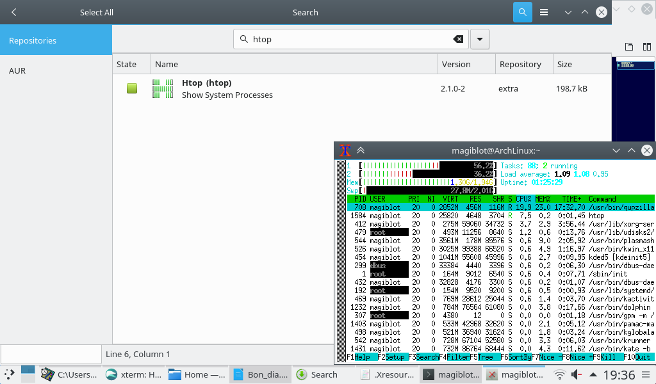Toggle the green installed state box for Htop
Viewport: 656px width, 384px height.
coord(132,88)
